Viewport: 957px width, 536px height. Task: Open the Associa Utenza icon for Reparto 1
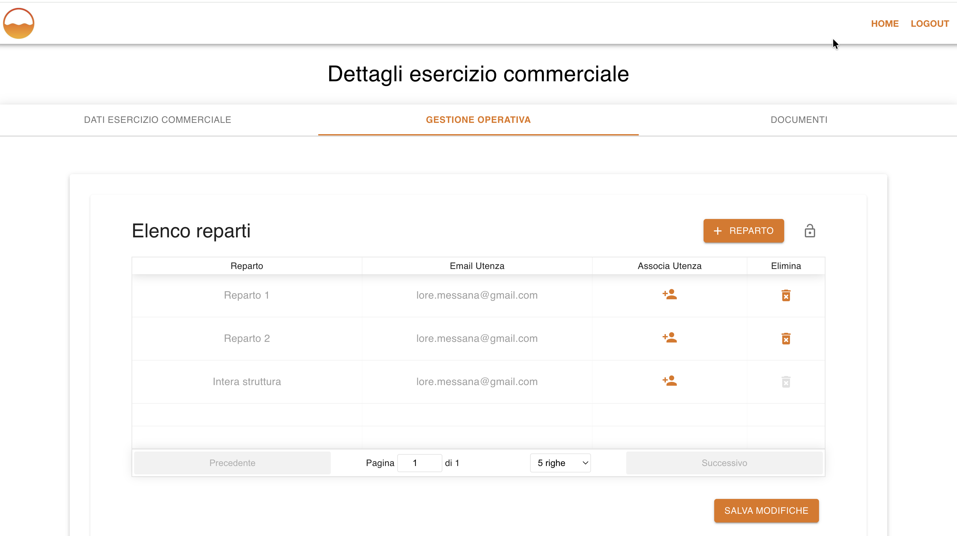coord(669,295)
